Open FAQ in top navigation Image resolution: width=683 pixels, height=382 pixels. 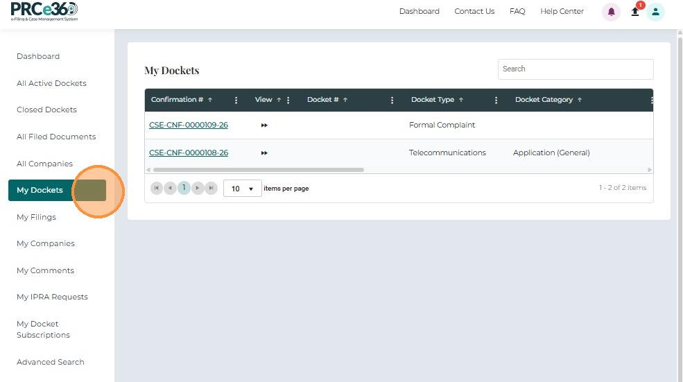click(x=517, y=11)
